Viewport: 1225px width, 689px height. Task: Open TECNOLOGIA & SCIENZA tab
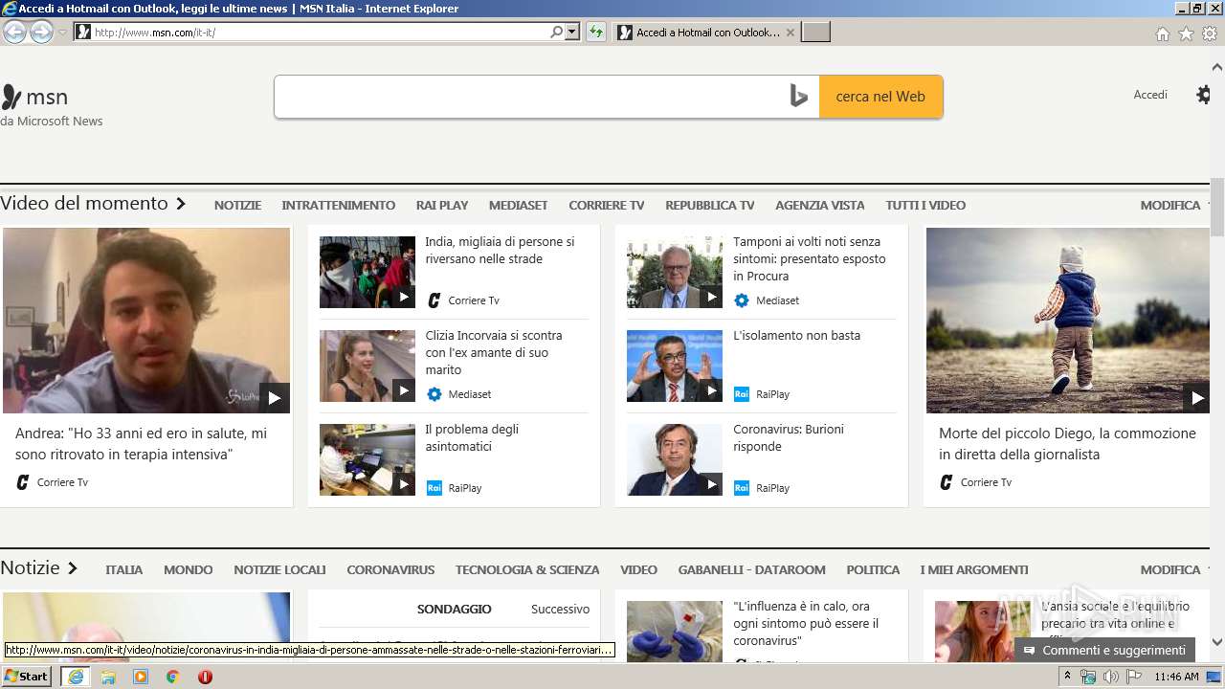click(x=527, y=569)
